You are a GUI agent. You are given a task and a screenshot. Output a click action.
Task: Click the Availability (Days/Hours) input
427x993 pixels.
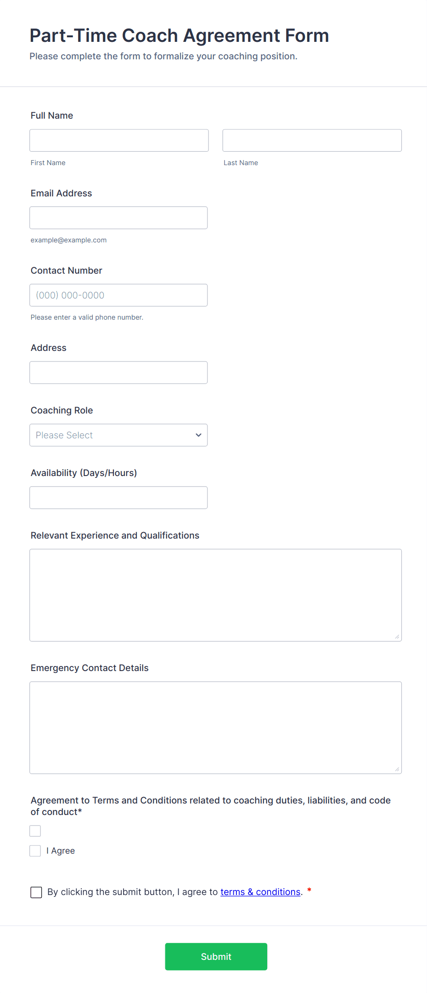[118, 498]
